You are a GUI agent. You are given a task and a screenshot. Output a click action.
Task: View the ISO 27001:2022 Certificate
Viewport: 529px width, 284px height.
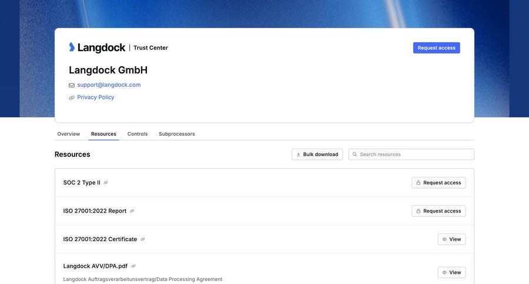[452, 239]
